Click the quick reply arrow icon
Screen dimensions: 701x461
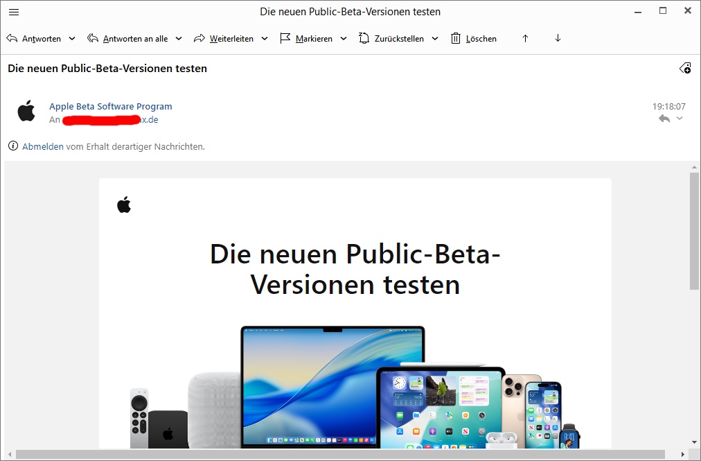pyautogui.click(x=664, y=119)
